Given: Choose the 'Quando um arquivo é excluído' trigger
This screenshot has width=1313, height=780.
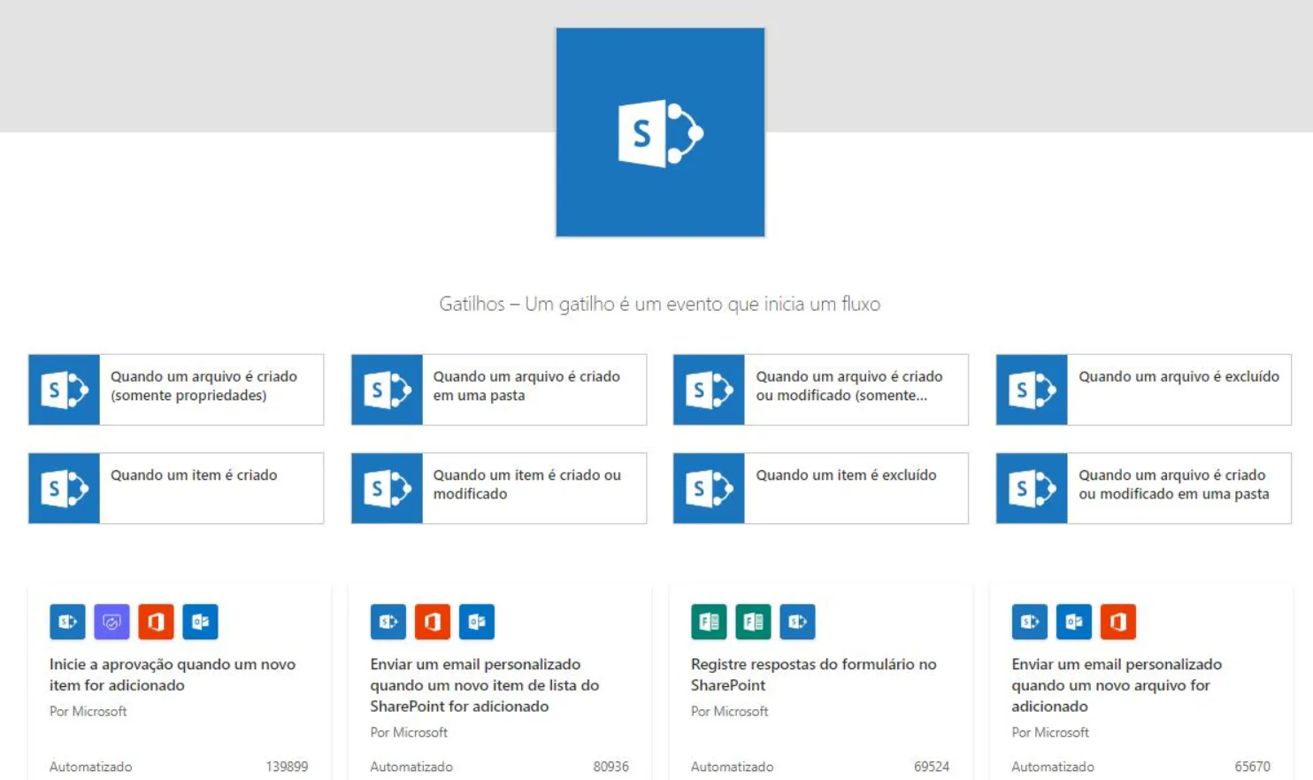Looking at the screenshot, I should (1144, 390).
